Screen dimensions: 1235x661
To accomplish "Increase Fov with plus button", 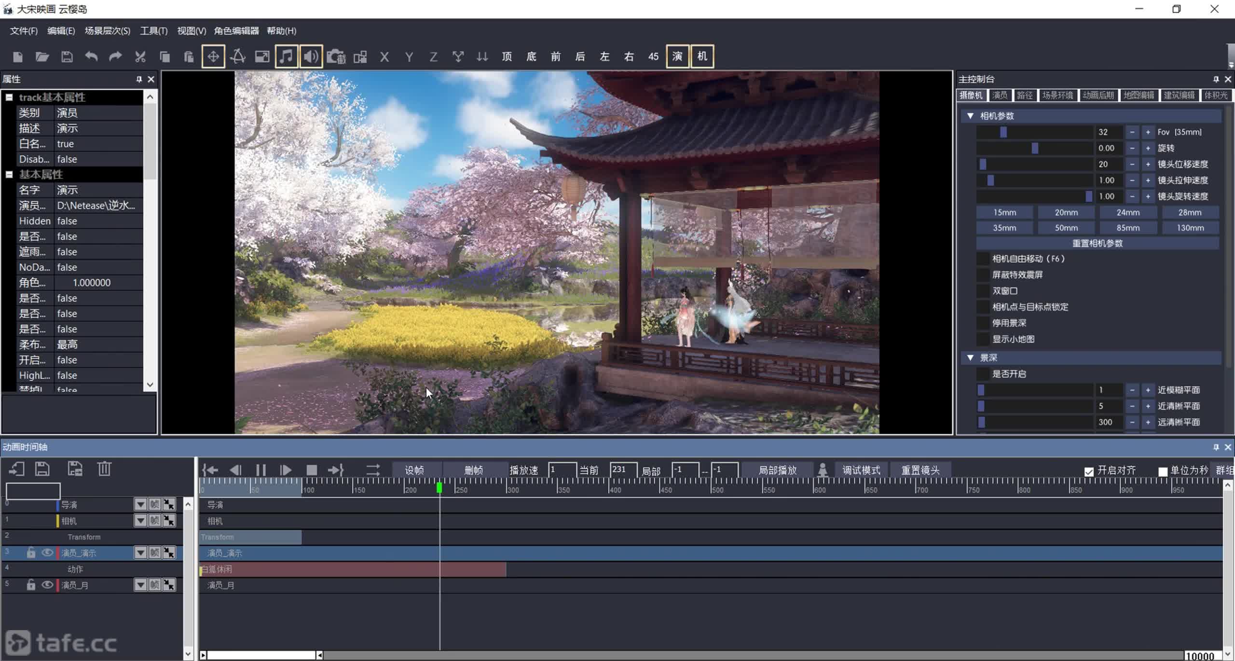I will (1148, 132).
